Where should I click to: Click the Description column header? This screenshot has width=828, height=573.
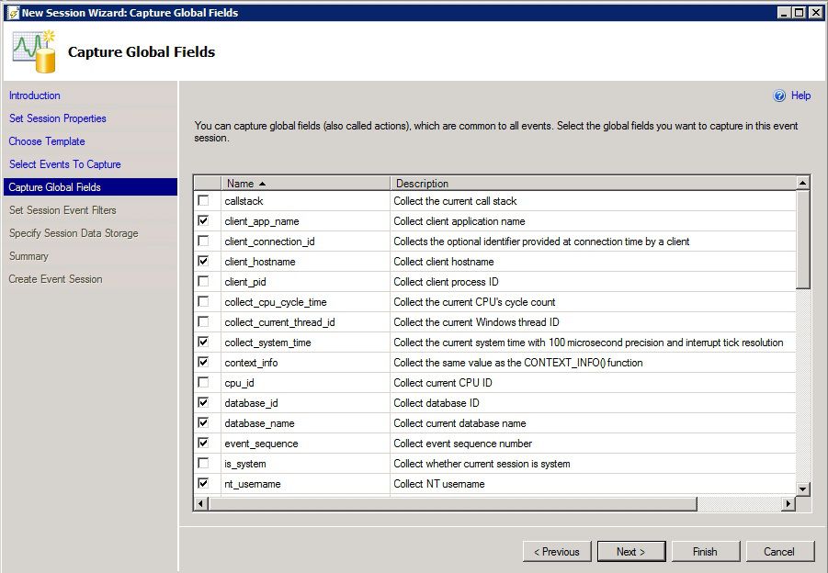[593, 183]
